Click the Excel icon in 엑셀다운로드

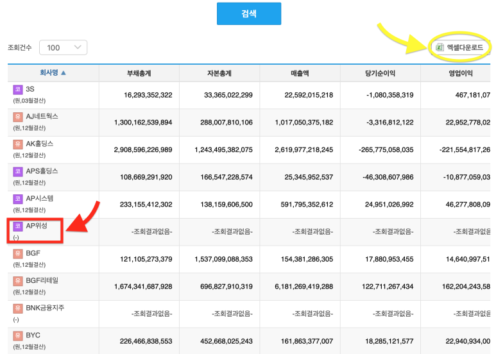[440, 47]
